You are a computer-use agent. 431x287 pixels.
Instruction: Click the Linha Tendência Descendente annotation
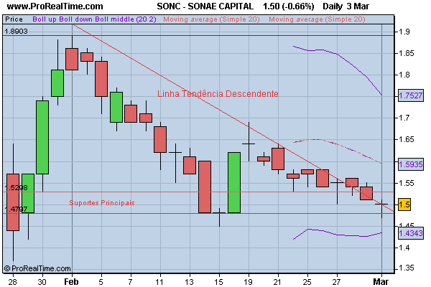pyautogui.click(x=218, y=94)
